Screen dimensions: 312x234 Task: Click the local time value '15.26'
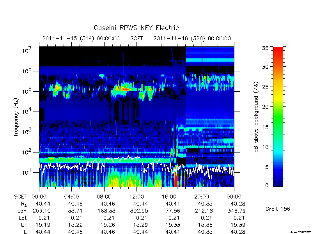coord(108,225)
